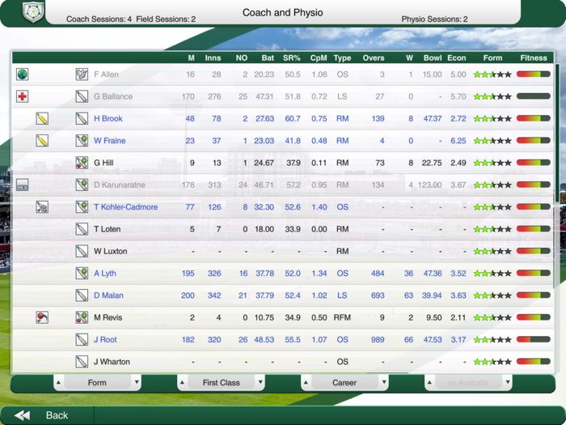Click the vs Australia selector up arrow
Viewport: 566px width, 425px height.
[429, 382]
